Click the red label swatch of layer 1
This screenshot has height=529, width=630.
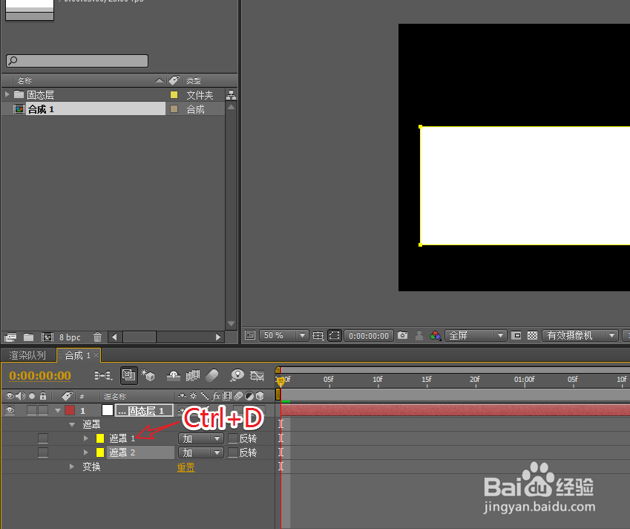(70, 410)
